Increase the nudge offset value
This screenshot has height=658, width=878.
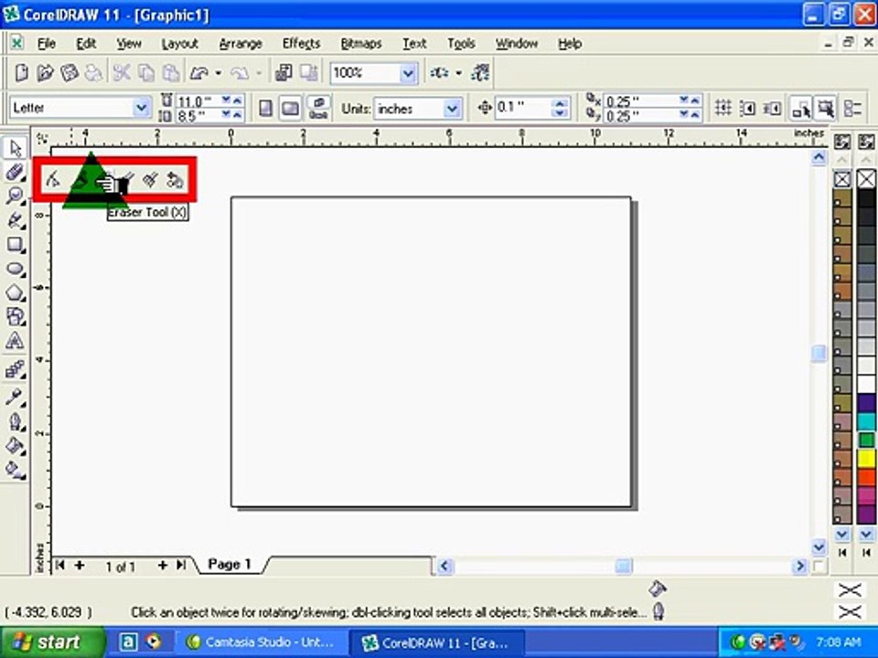tap(560, 103)
